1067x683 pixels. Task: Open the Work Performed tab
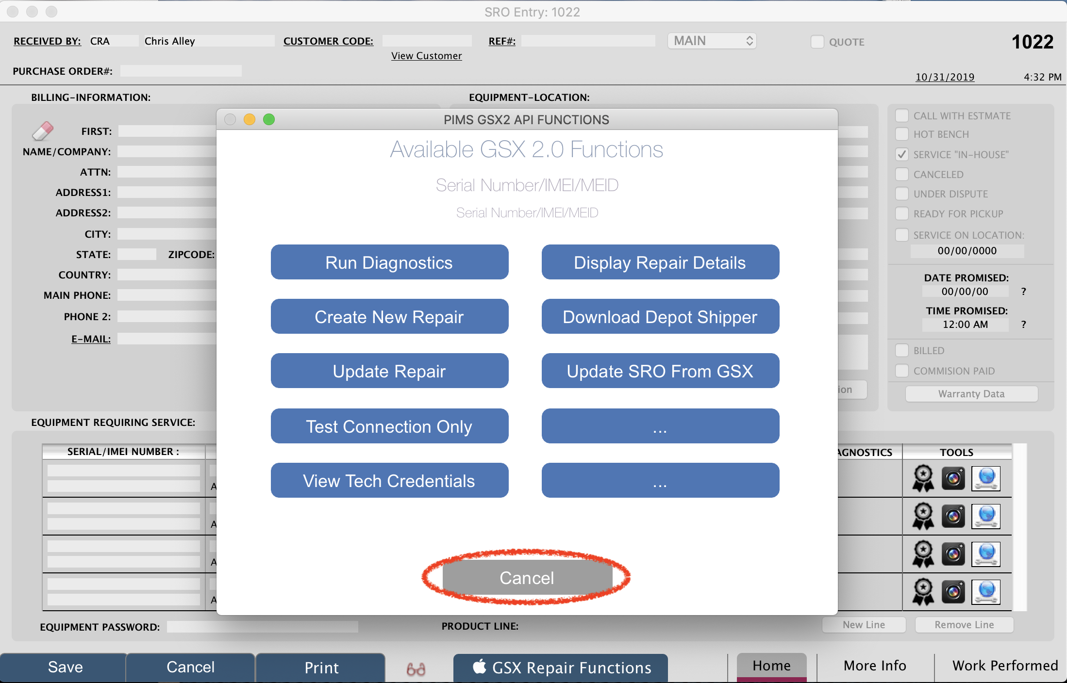pyautogui.click(x=1005, y=666)
